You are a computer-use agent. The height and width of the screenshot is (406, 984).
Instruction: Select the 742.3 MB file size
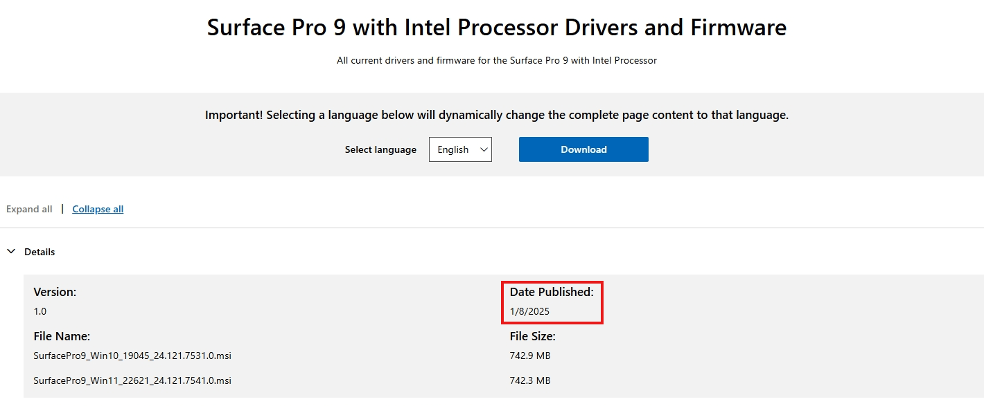pyautogui.click(x=530, y=380)
